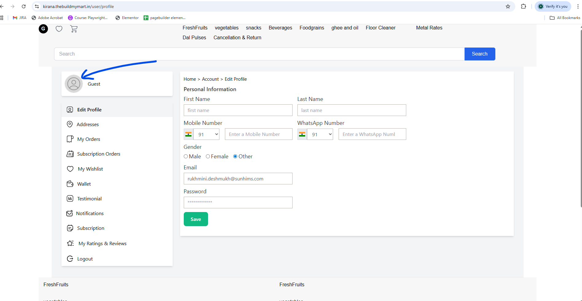Open the apps grid icon in bookmarks bar
Viewport: 582px width, 301px height.
(x=2, y=18)
